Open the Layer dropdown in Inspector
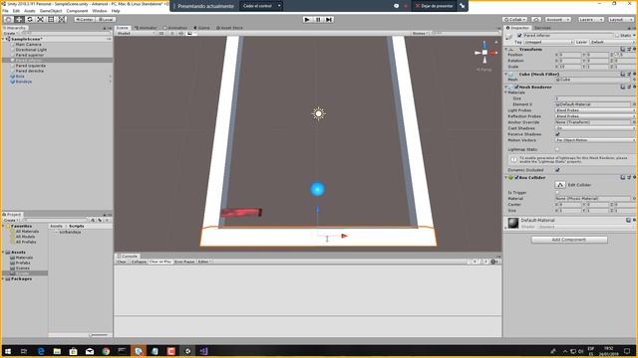This screenshot has width=638, height=358. (x=612, y=42)
